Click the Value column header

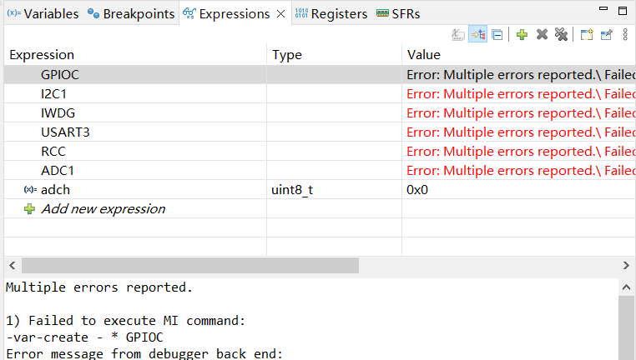(519, 55)
